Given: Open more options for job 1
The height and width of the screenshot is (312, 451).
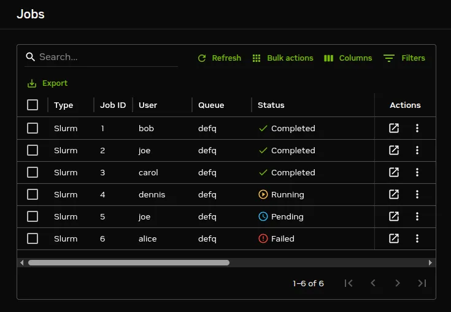Looking at the screenshot, I should pos(417,128).
